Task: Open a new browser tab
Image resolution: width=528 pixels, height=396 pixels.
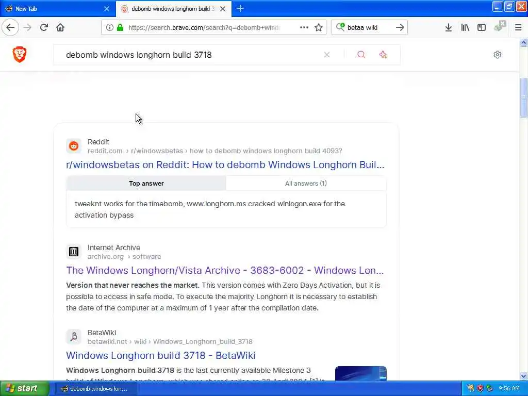Action: coord(240,8)
